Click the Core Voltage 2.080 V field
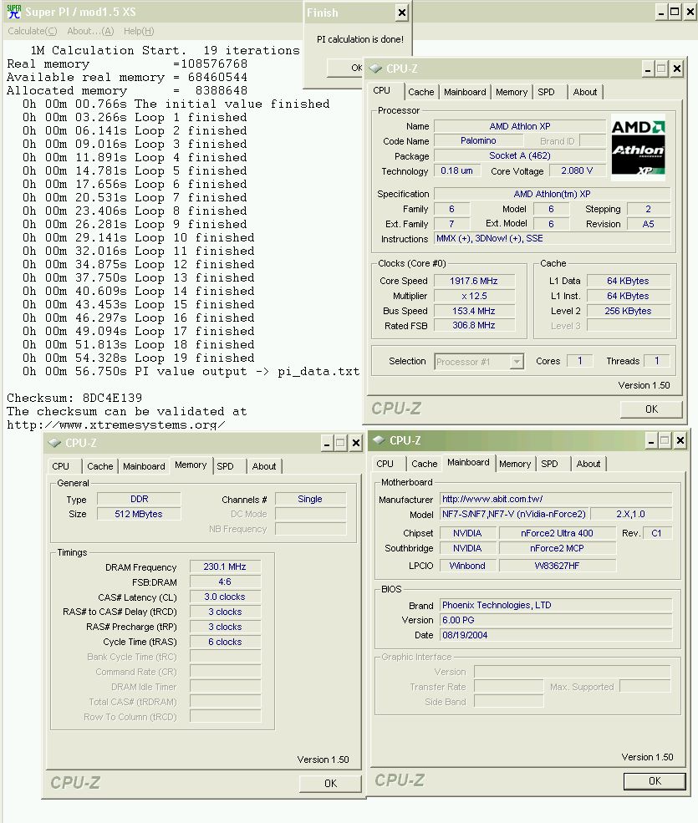Image resolution: width=698 pixels, height=823 pixels. pos(577,170)
